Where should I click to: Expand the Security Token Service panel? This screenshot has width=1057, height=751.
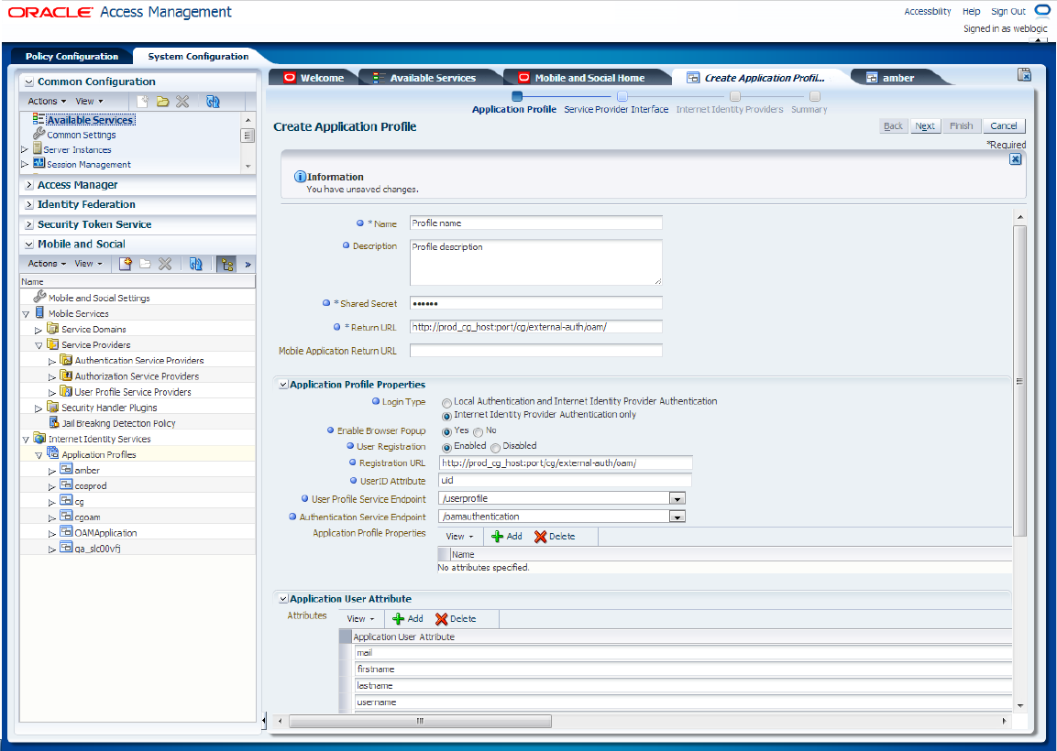point(29,224)
